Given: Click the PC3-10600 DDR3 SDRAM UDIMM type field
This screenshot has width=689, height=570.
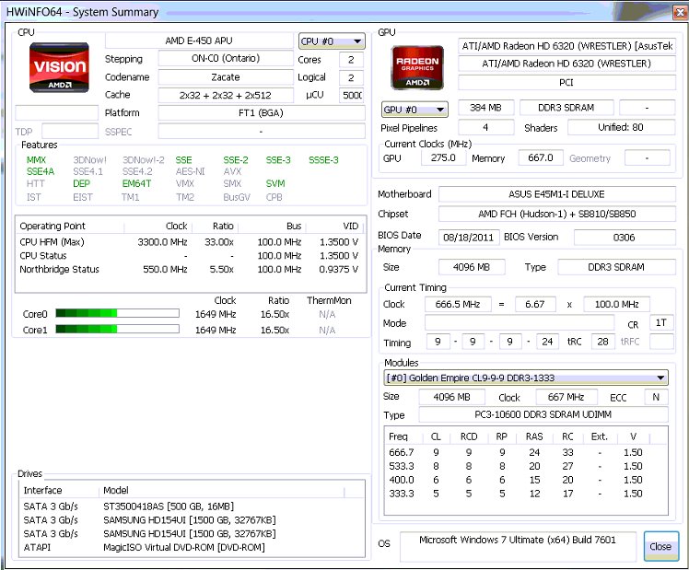Looking at the screenshot, I should point(543,414).
